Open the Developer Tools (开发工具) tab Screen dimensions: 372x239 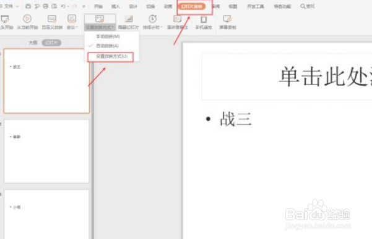click(256, 6)
